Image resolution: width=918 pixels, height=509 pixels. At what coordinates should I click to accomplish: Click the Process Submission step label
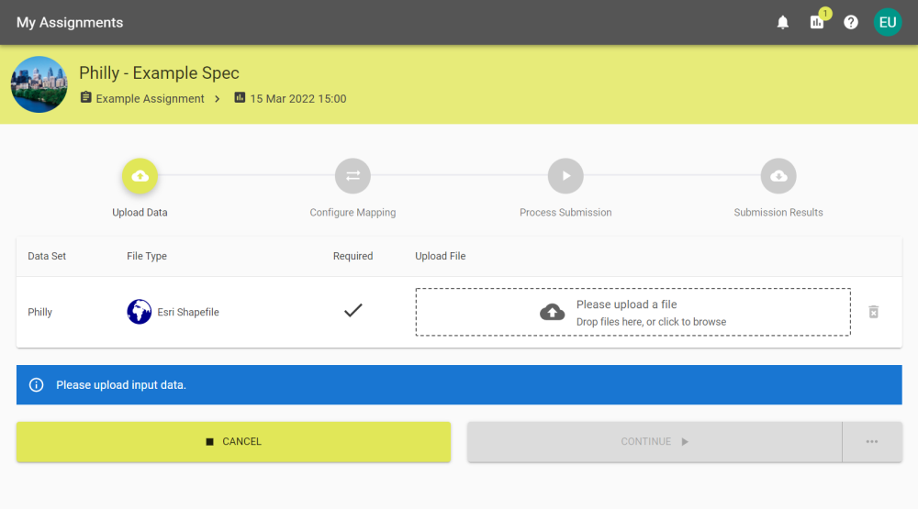(x=565, y=213)
